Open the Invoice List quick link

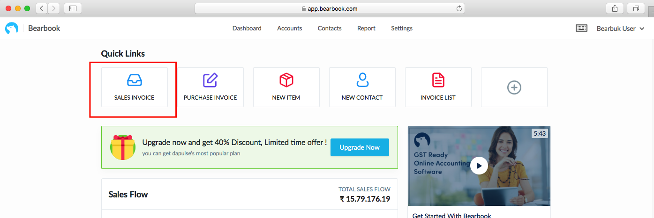point(438,87)
